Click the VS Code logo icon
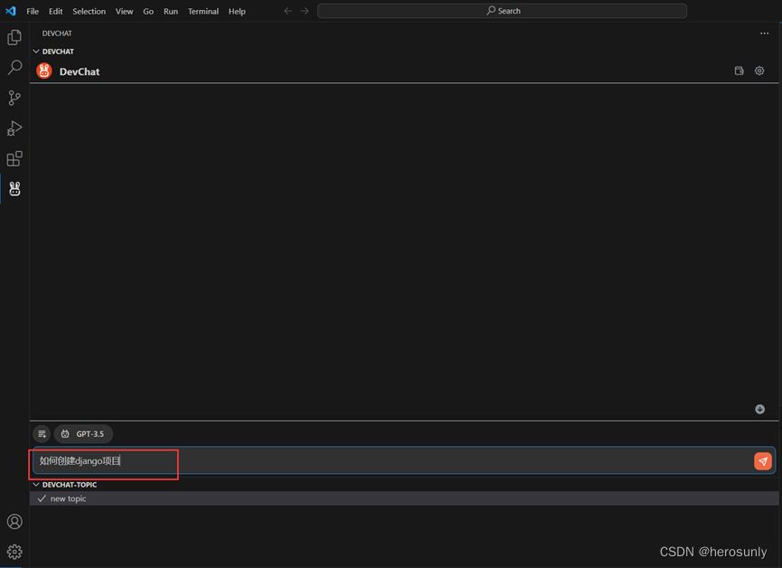Viewport: 782px width, 568px height. tap(11, 11)
